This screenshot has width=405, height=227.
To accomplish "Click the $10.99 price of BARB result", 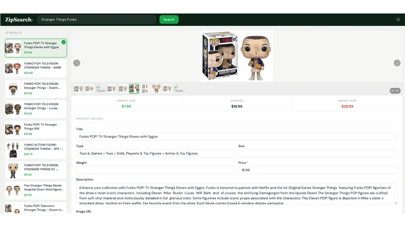I will [x=28, y=73].
